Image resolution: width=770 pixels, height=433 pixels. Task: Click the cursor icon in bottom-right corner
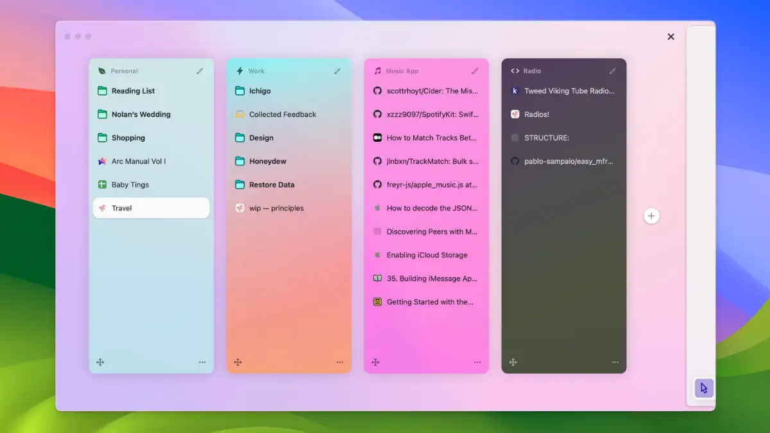click(704, 388)
